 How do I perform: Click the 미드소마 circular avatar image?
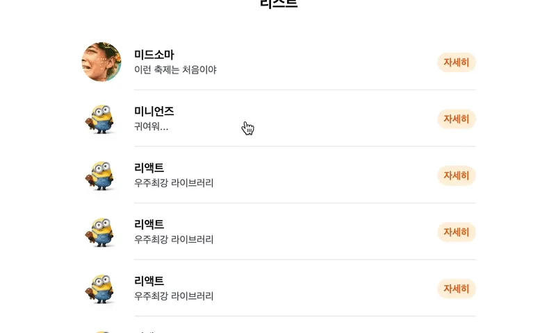101,62
